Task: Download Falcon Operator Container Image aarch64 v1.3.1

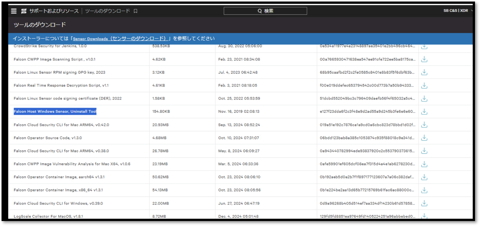Action: 424,177
